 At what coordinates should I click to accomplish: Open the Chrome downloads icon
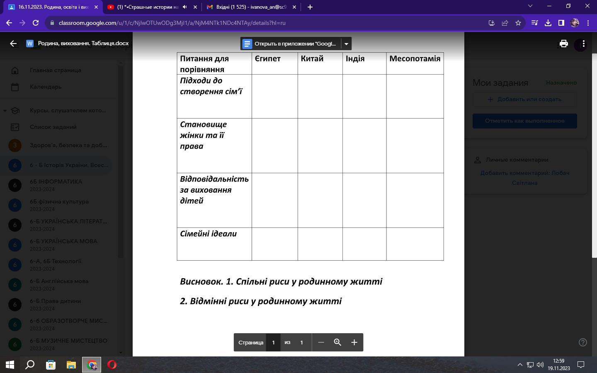coord(548,23)
